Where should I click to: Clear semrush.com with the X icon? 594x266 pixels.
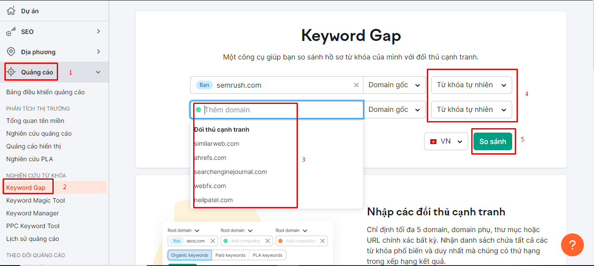pos(356,85)
